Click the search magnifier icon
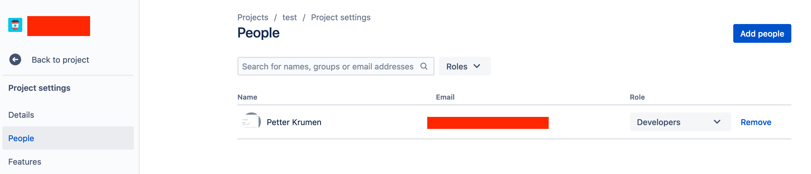The width and height of the screenshot is (811, 174). pos(424,66)
